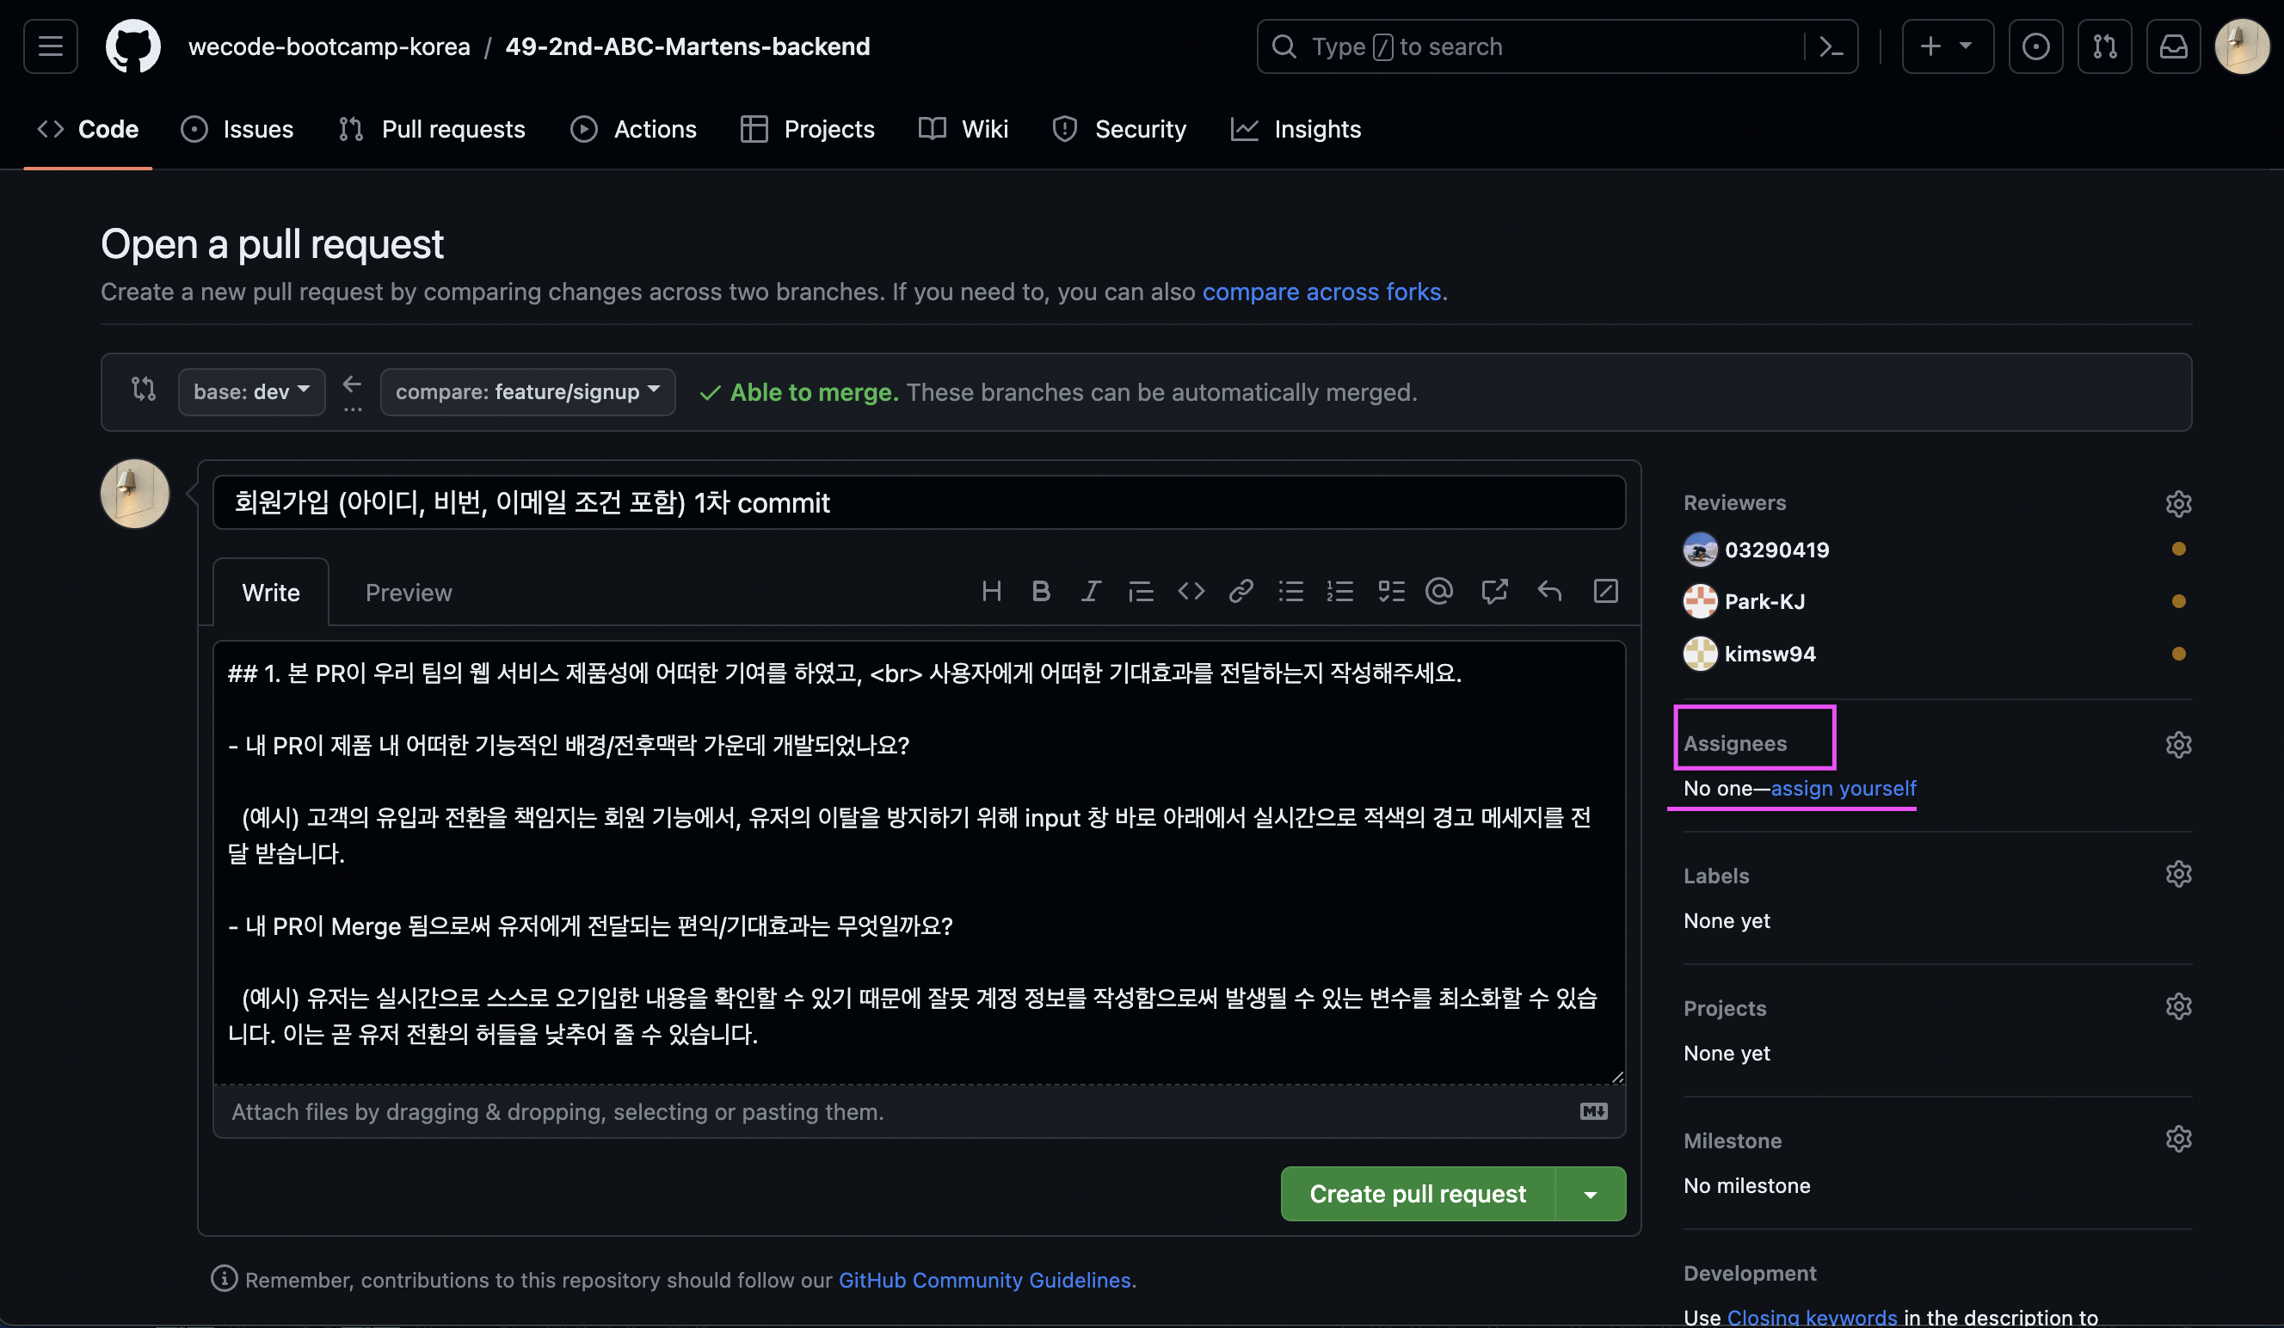This screenshot has height=1328, width=2284.
Task: Expand the base: dev branch dropdown
Action: click(x=251, y=391)
